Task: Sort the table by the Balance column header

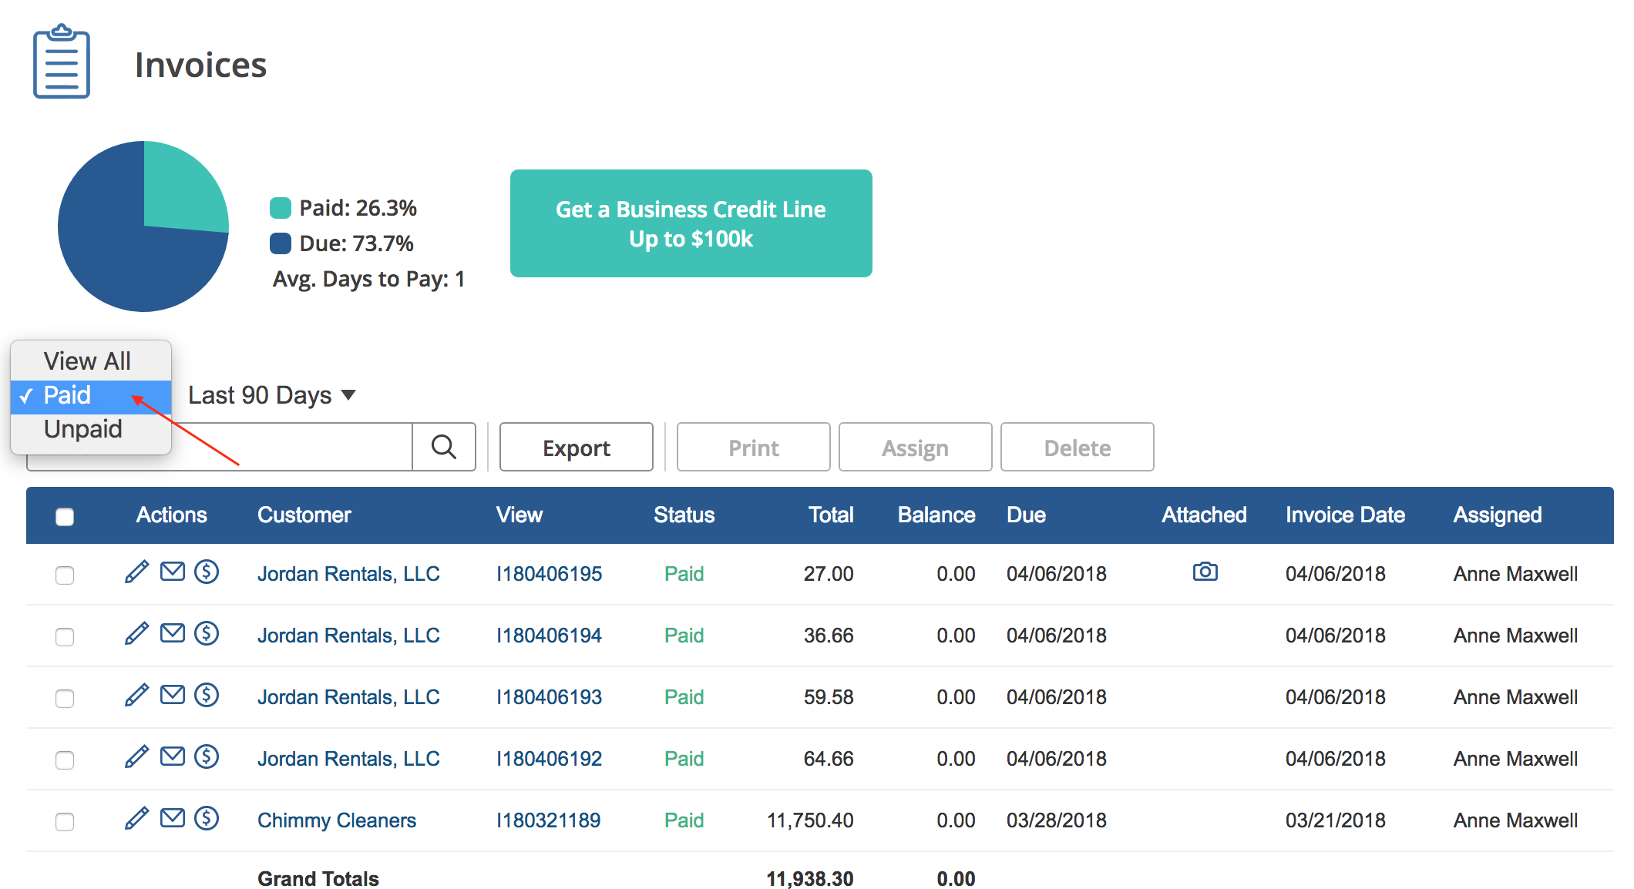Action: (x=936, y=515)
